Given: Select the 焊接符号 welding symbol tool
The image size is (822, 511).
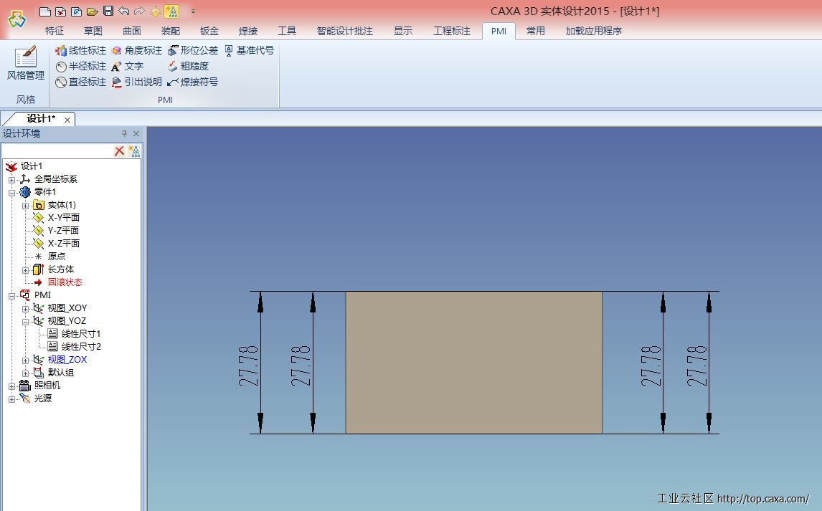Looking at the screenshot, I should tap(192, 82).
